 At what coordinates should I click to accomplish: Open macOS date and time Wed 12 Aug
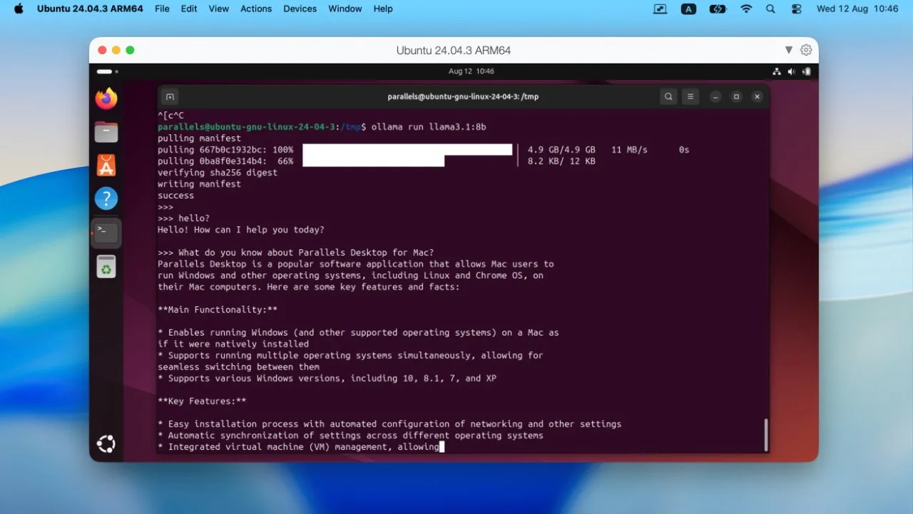coord(857,9)
